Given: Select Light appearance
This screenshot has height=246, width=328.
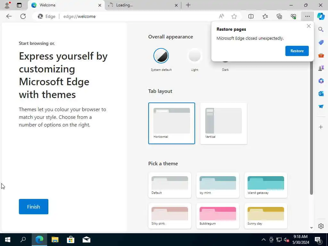Looking at the screenshot, I should (x=194, y=56).
